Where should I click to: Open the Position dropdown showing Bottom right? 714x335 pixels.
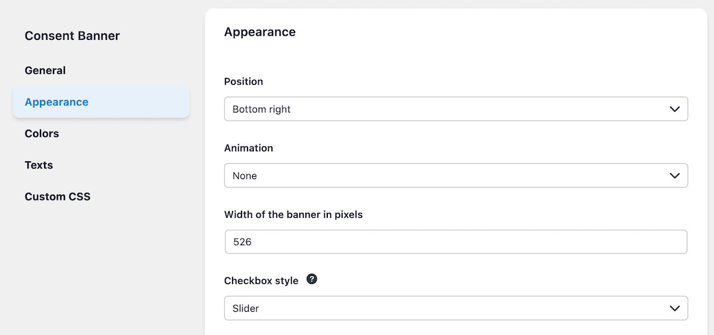coord(456,109)
